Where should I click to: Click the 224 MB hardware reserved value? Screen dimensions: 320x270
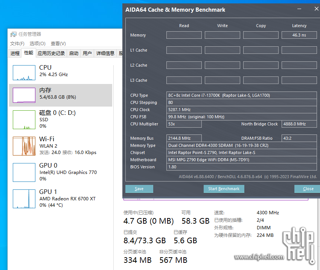265,235
